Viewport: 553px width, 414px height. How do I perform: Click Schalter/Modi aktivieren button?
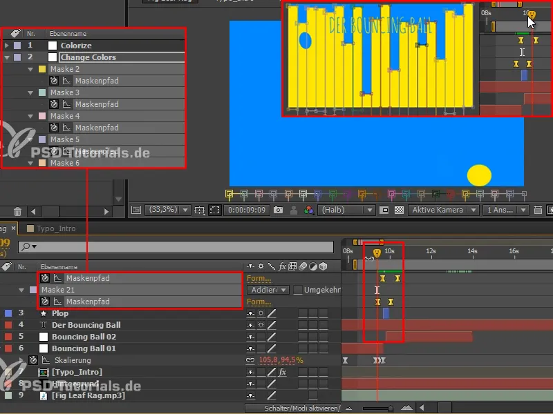[293, 408]
